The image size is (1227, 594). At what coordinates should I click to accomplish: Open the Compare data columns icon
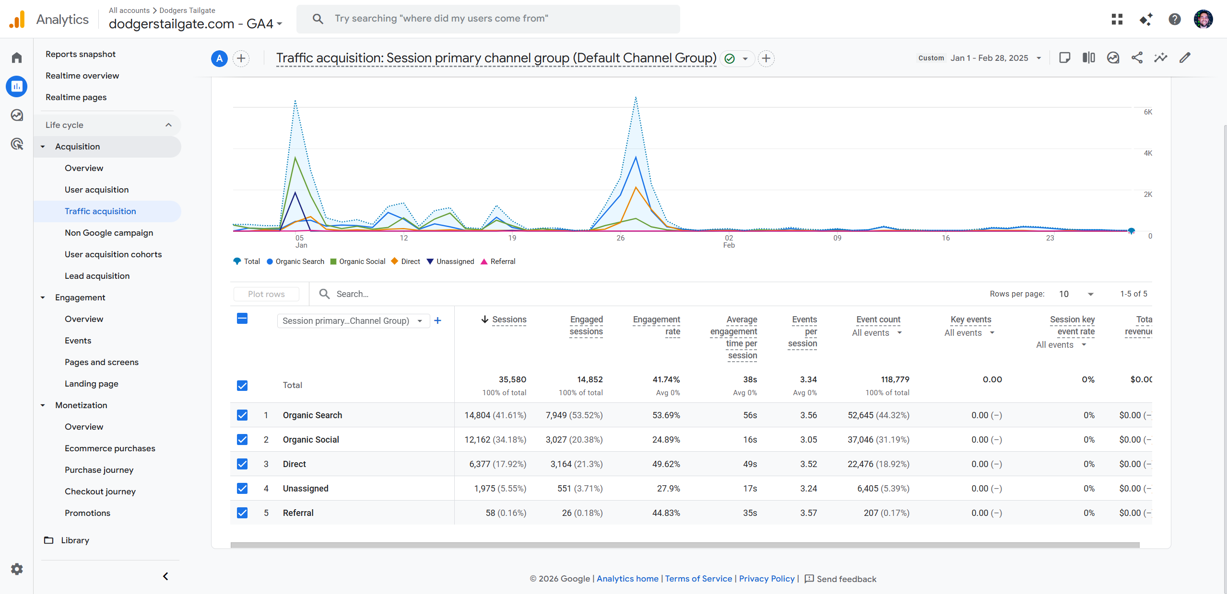[x=1089, y=58]
